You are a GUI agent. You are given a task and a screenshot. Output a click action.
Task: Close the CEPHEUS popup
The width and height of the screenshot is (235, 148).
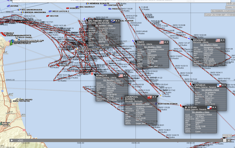(225, 85)
